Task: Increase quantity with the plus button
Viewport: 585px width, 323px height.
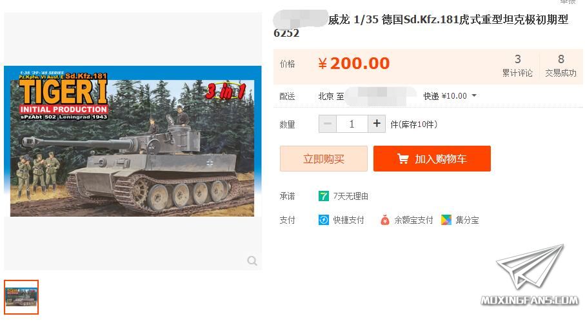Action: pyautogui.click(x=377, y=123)
